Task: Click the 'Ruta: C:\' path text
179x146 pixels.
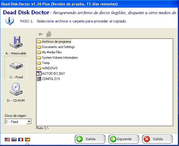Action: point(42,128)
